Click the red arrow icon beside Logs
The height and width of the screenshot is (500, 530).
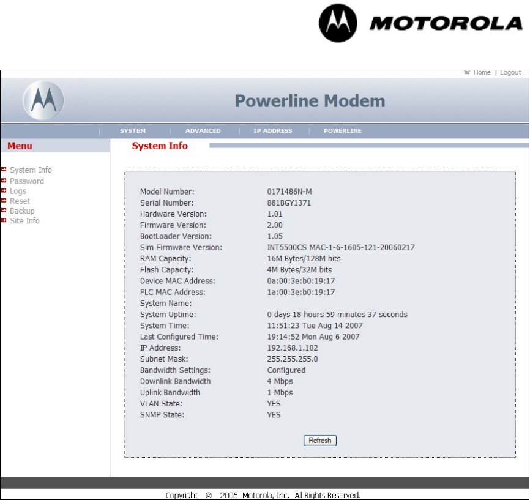(4, 191)
